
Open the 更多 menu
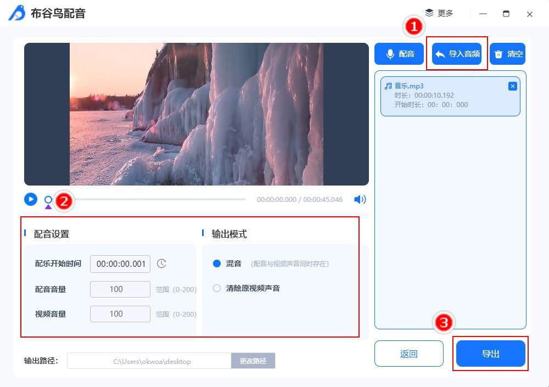(x=443, y=12)
